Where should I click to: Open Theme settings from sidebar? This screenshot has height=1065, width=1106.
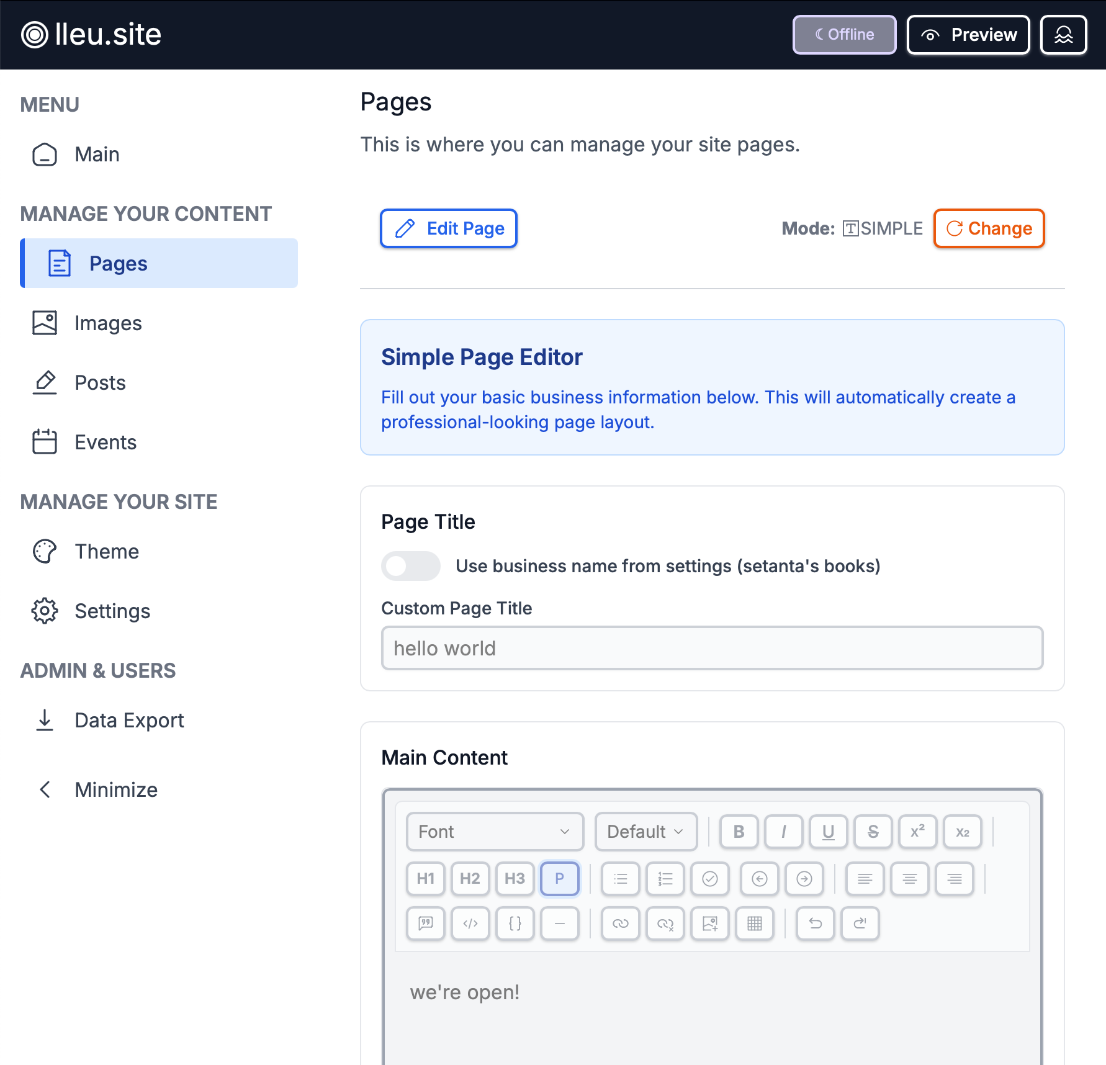[x=107, y=551]
